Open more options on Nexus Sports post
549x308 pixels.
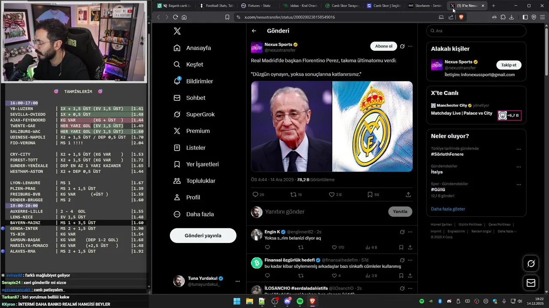tap(410, 46)
